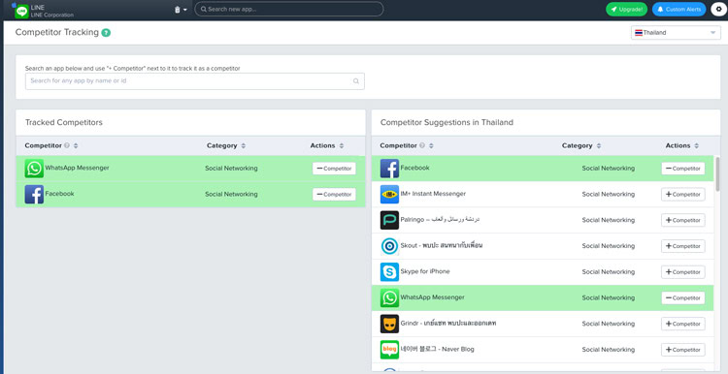Click Facebook icon in Tracked Competitors
The image size is (728, 374).
click(x=34, y=195)
